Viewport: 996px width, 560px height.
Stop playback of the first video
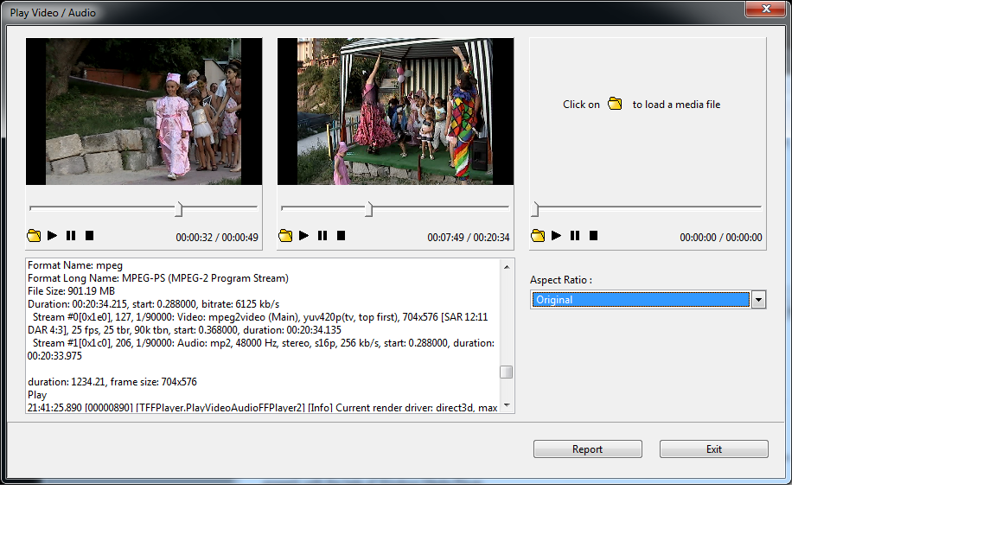(90, 235)
